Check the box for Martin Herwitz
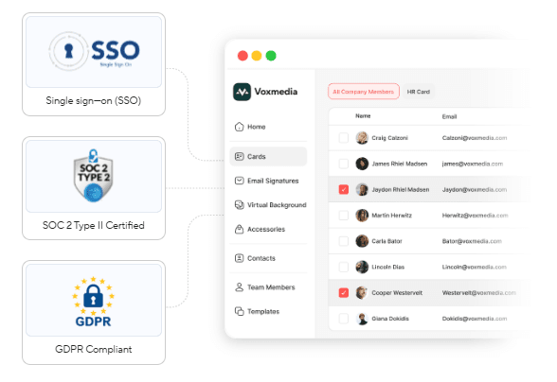Image resolution: width=557 pixels, height=382 pixels. pos(344,216)
